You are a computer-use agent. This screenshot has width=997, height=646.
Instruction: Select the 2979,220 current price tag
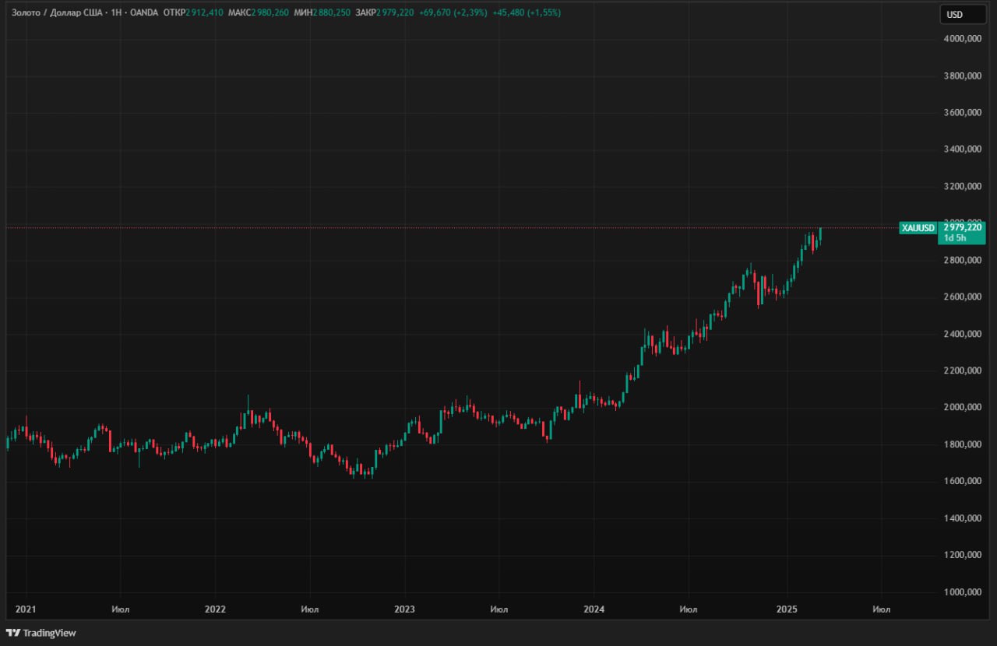pos(964,228)
